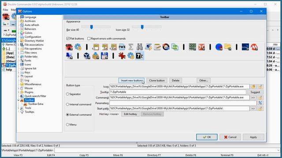Image resolution: width=282 pixels, height=158 pixels.
Task: Open the Tooltips options page
Action: tap(30, 112)
